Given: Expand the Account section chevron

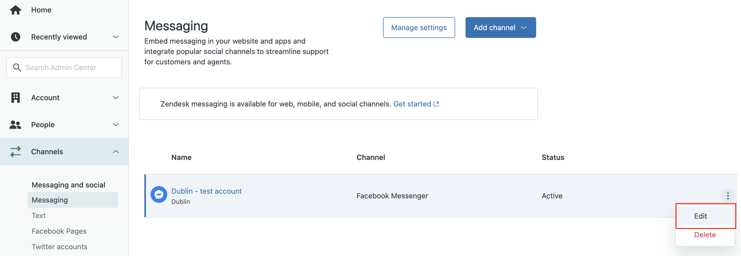Looking at the screenshot, I should click(x=116, y=98).
